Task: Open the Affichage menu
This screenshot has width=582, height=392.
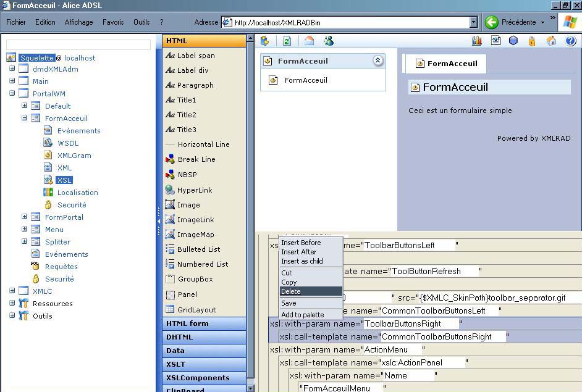Action: 78,22
